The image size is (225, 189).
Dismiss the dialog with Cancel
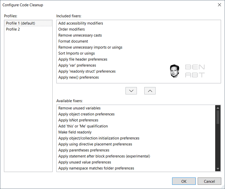click(x=209, y=181)
